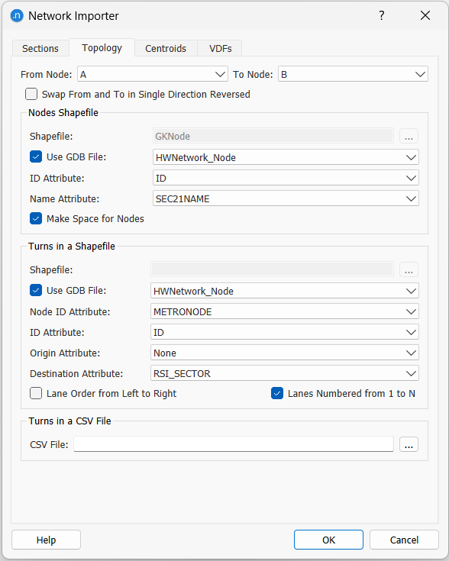Viewport: 449px width, 561px height.
Task: Open the From Node dropdown
Action: [153, 75]
